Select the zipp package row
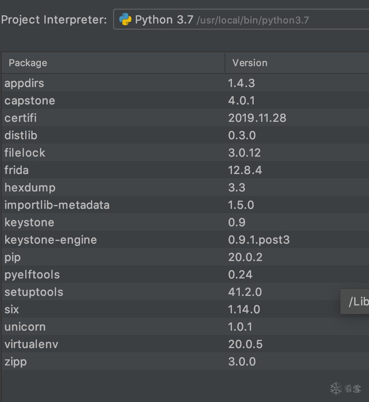This screenshot has width=369, height=402. pyautogui.click(x=16, y=362)
